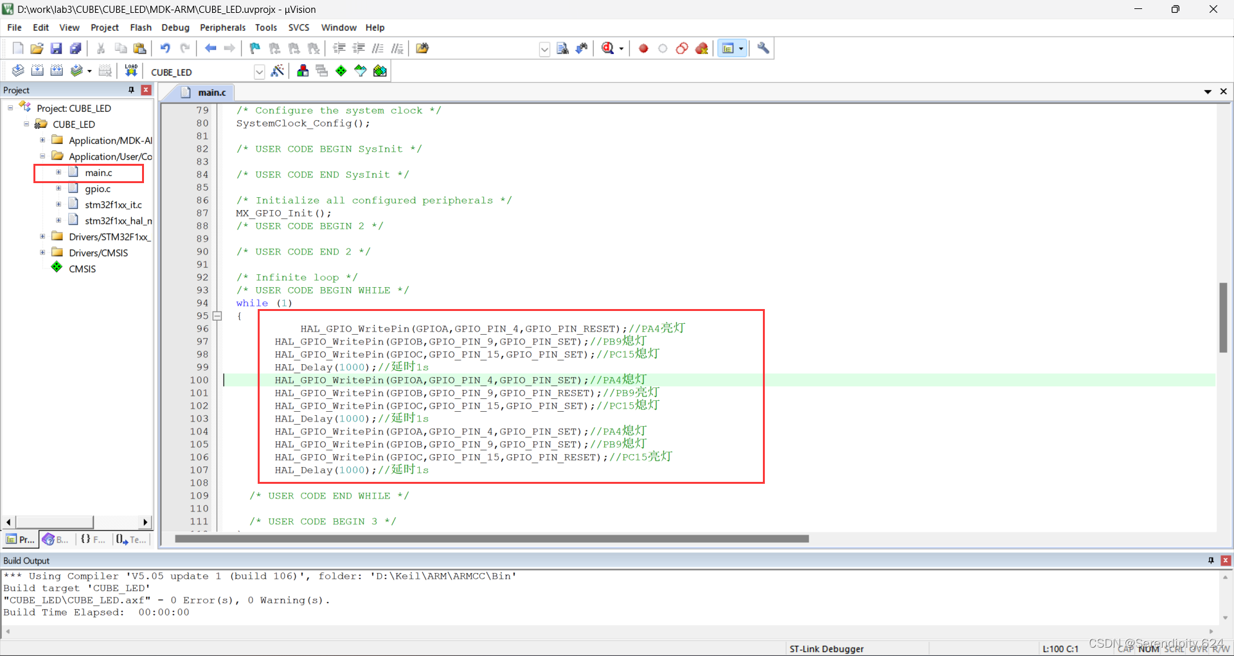Go to the next bookmark
1234x656 pixels.
point(294,48)
